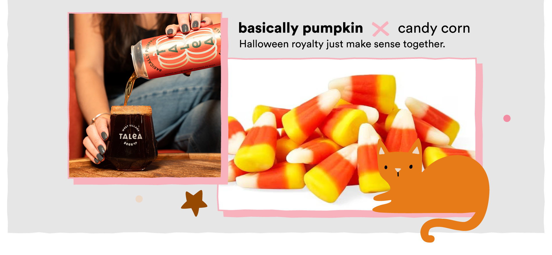The width and height of the screenshot is (552, 255).
Task: Open the beer pouring photo
Action: [145, 95]
